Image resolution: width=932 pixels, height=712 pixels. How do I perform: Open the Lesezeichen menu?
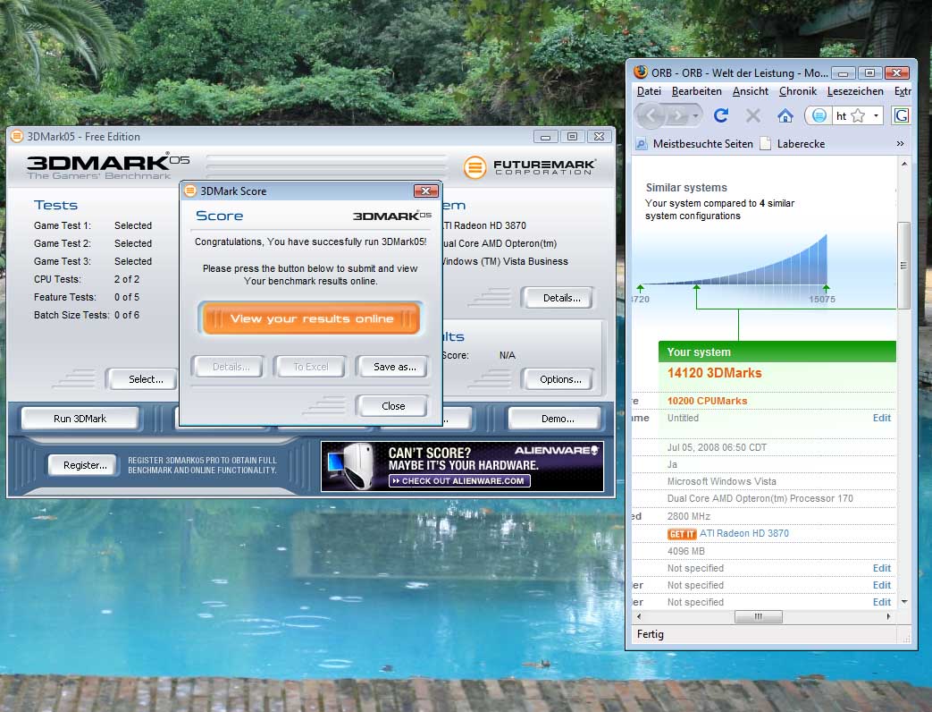[855, 91]
